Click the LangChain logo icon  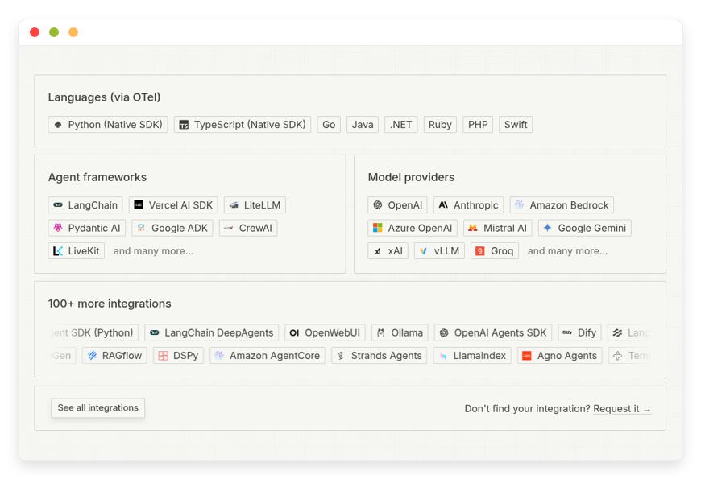pyautogui.click(x=58, y=205)
